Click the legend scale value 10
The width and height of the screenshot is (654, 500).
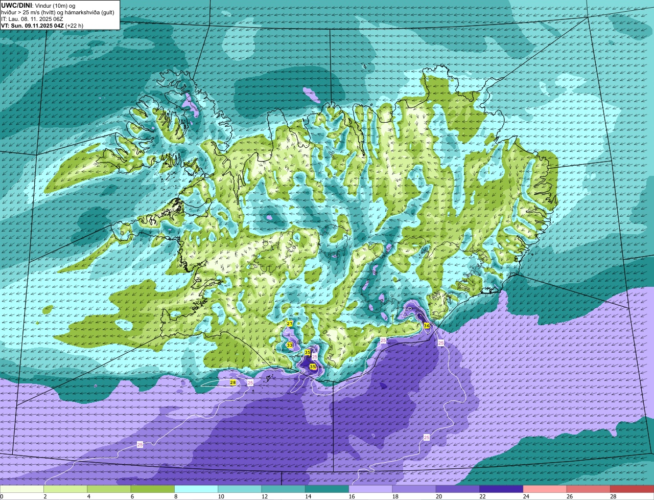(221, 496)
